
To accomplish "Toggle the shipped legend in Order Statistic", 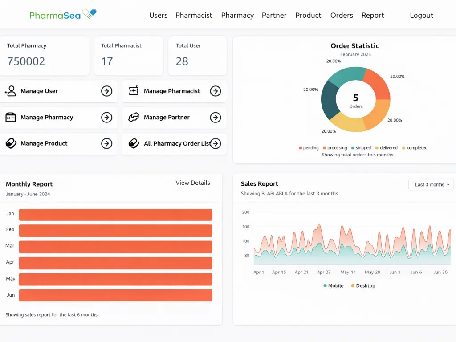I will coord(362,147).
